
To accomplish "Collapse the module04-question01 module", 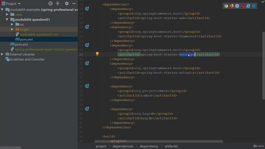I will point(7,19).
